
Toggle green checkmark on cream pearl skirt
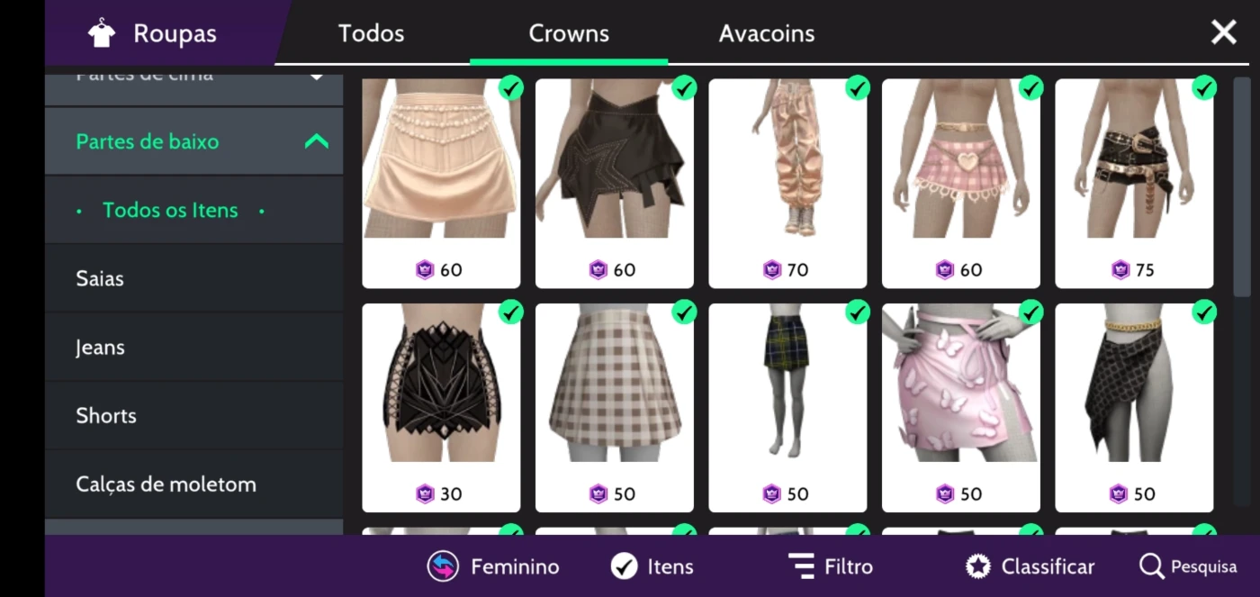(x=510, y=88)
